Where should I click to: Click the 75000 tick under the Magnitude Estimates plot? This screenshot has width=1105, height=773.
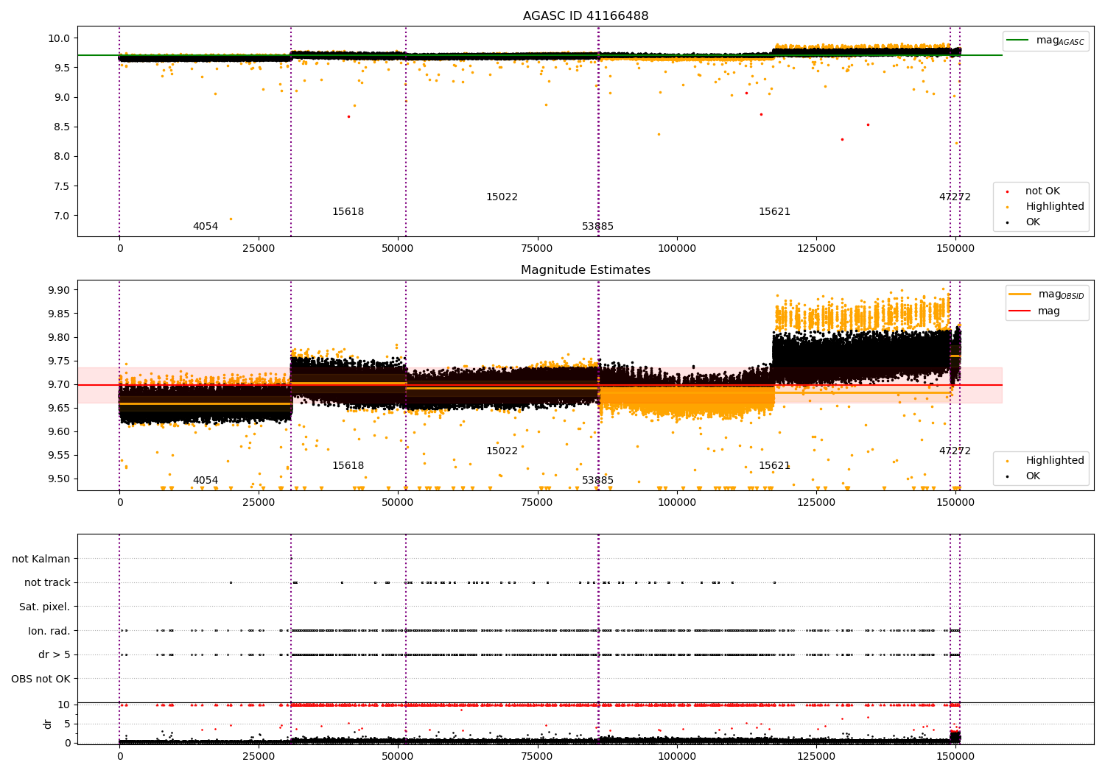pos(538,503)
